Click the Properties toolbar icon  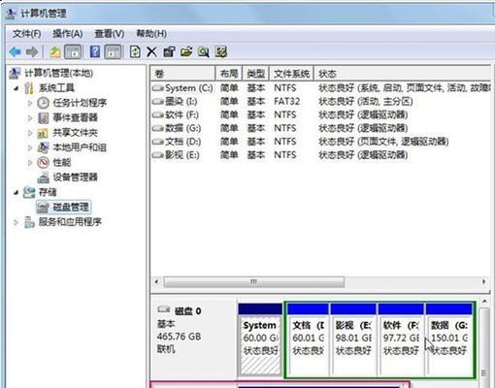(169, 51)
